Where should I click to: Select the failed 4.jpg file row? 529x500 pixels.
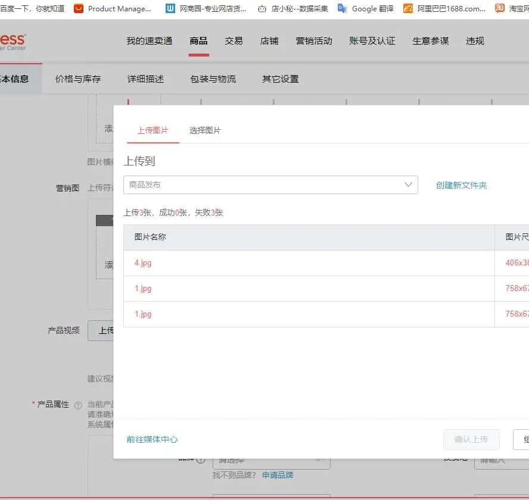pyautogui.click(x=143, y=263)
